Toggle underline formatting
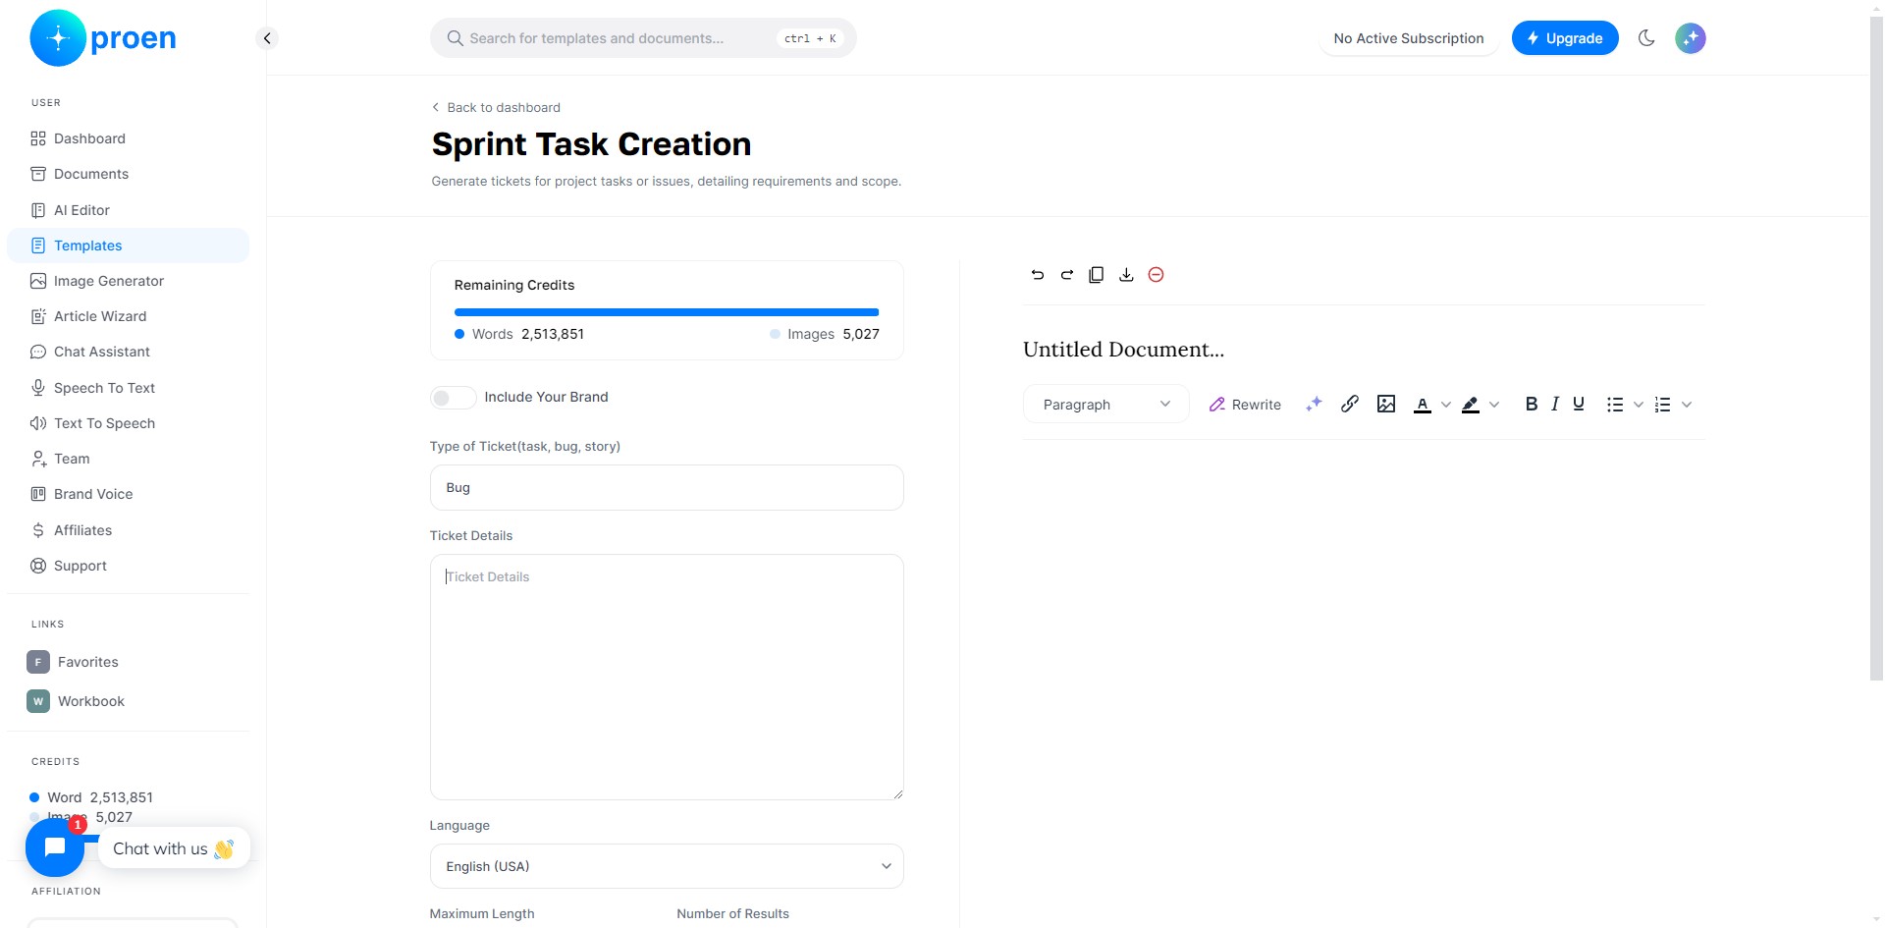1885x928 pixels. tap(1579, 404)
